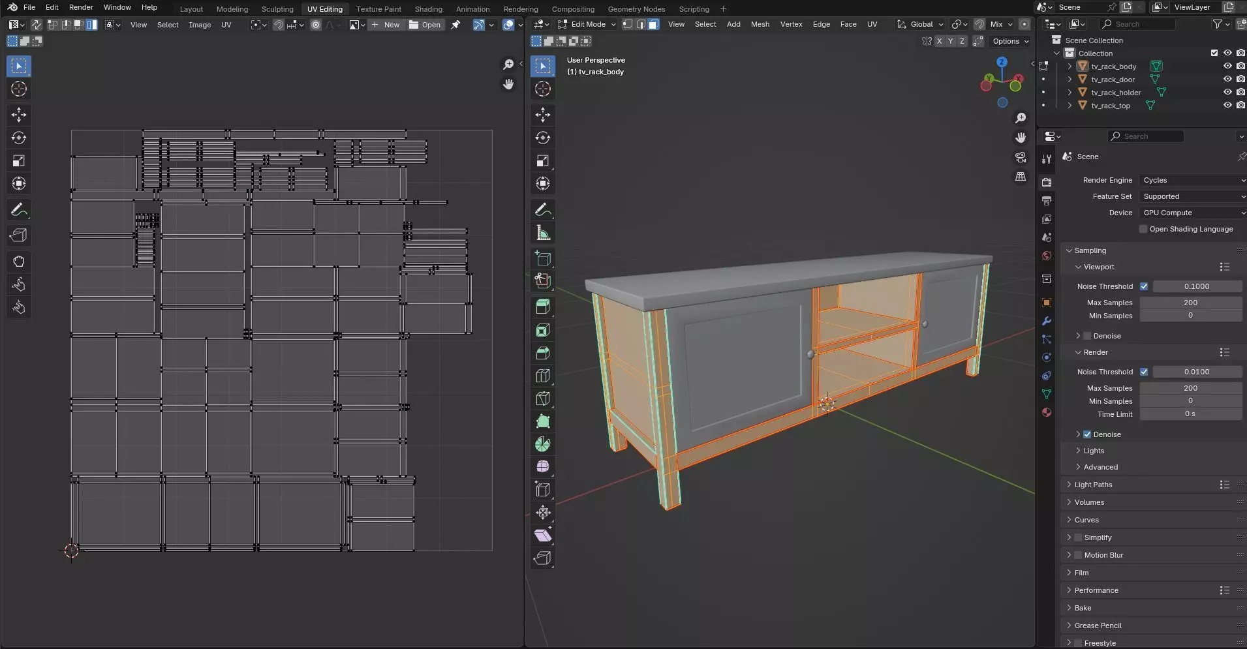Select the Measure tool in 3D viewport
Image resolution: width=1247 pixels, height=649 pixels.
[x=543, y=232]
